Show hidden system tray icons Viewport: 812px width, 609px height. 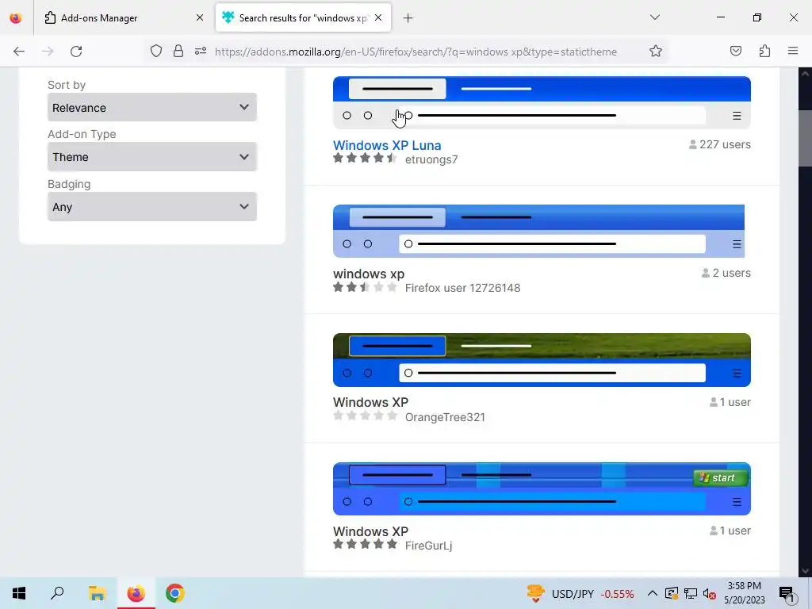point(653,593)
